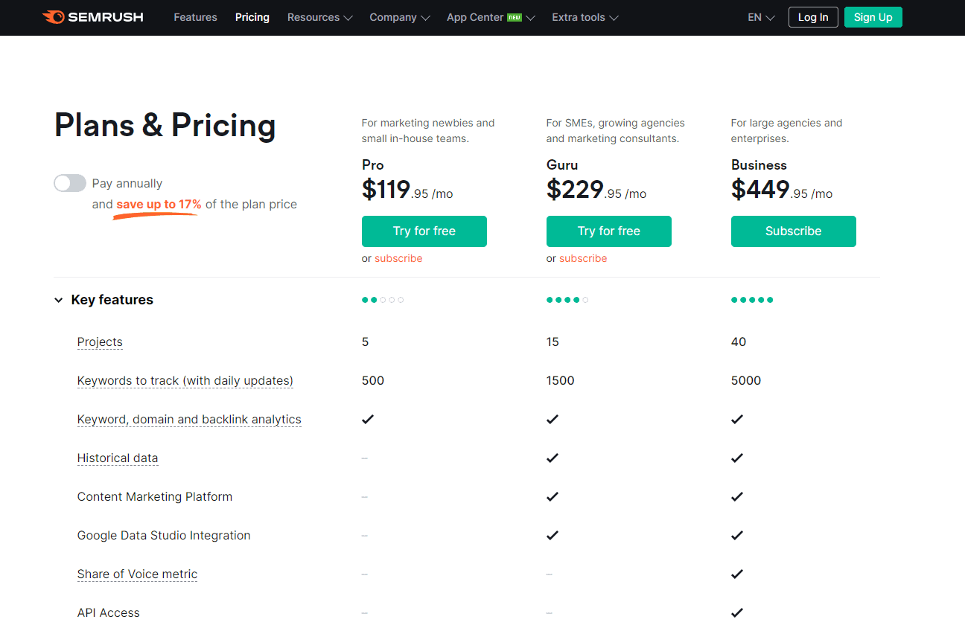Image resolution: width=965 pixels, height=631 pixels.
Task: Click the Guru plan rating dots
Action: tap(567, 300)
